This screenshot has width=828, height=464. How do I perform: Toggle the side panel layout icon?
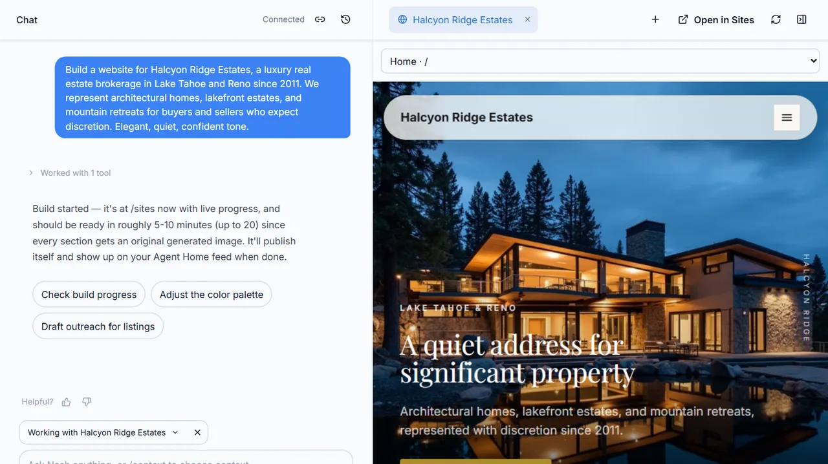pos(801,19)
